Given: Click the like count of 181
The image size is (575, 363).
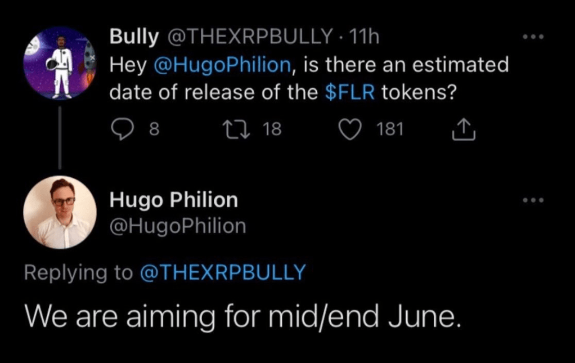Looking at the screenshot, I should click(390, 130).
